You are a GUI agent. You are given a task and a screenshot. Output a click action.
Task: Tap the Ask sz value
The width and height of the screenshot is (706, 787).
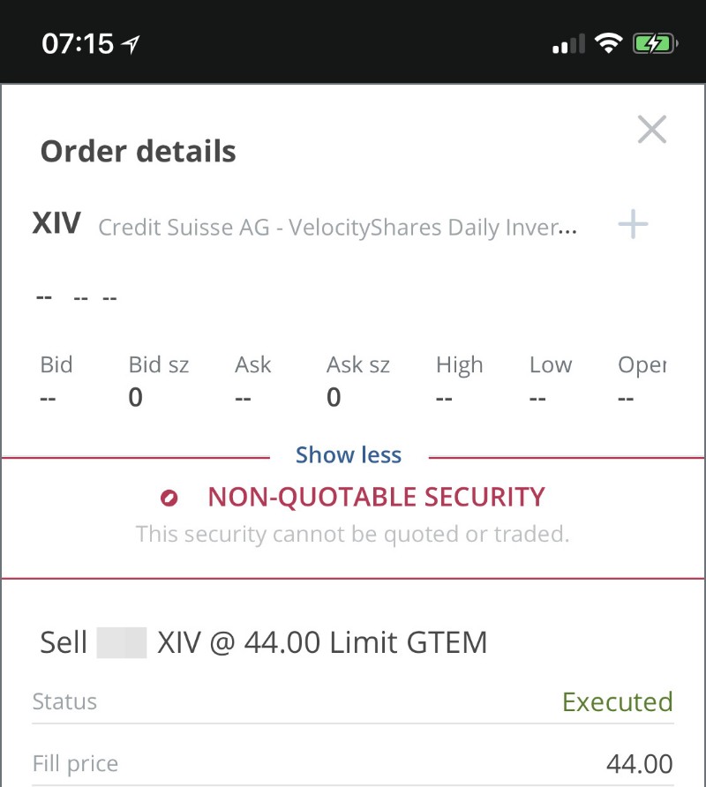[x=334, y=398]
